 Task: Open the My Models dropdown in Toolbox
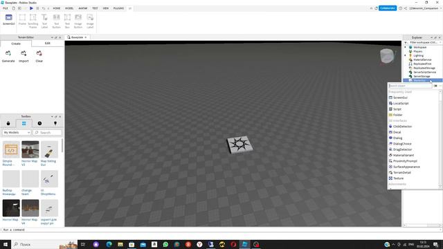17,132
